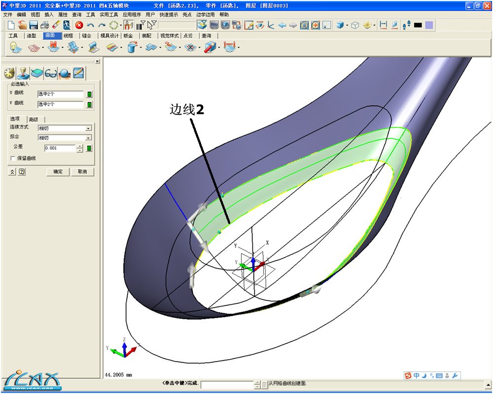This screenshot has height=394, width=493.
Task: Click the red circle cancel icon
Action: point(79,25)
